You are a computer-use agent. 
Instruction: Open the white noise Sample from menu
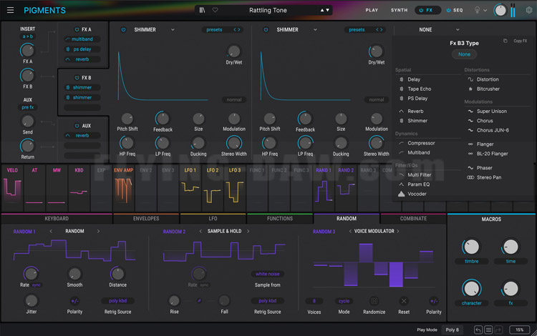point(268,274)
